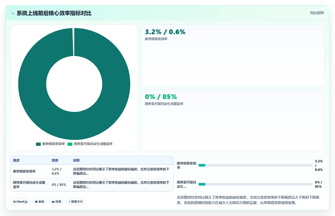Select the Chart.js chip
This screenshot has height=216, width=335.
click(x=20, y=202)
